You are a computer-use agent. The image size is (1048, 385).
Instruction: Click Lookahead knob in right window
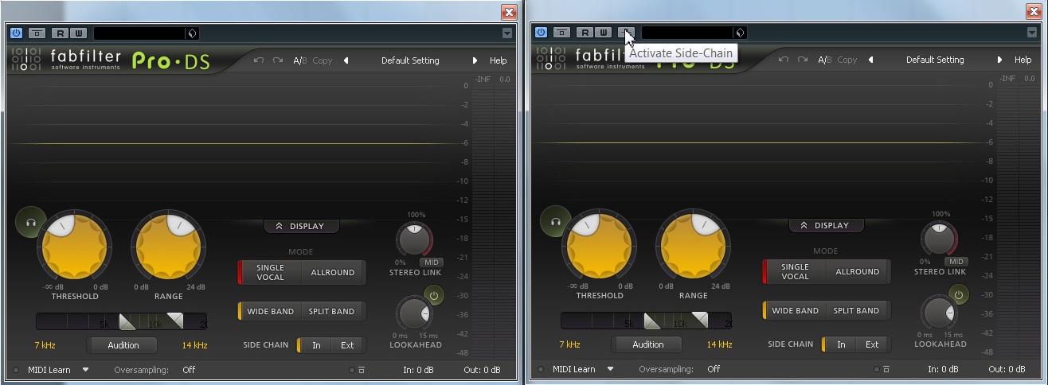click(x=939, y=313)
